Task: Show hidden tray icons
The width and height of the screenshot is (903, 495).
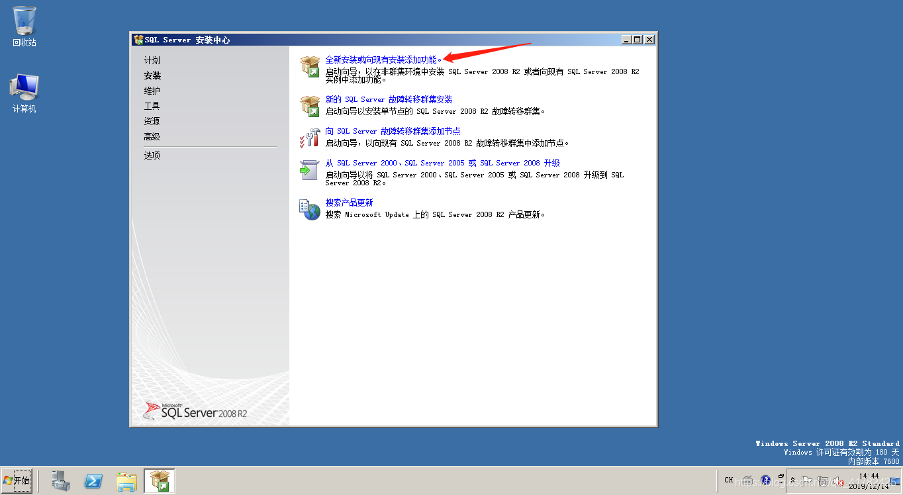Action: coord(792,480)
